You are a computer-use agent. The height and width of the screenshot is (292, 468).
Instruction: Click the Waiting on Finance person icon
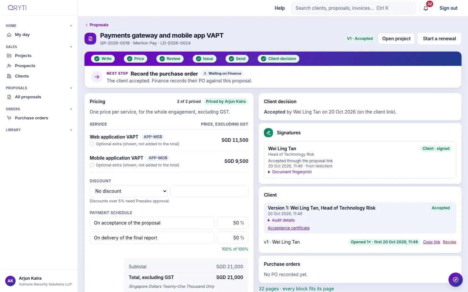pos(205,74)
